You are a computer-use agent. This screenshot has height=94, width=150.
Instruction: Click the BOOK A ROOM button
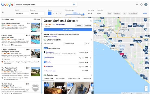tap(68, 30)
